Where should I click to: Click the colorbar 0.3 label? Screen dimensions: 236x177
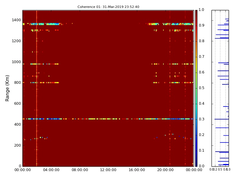pyautogui.click(x=201, y=119)
